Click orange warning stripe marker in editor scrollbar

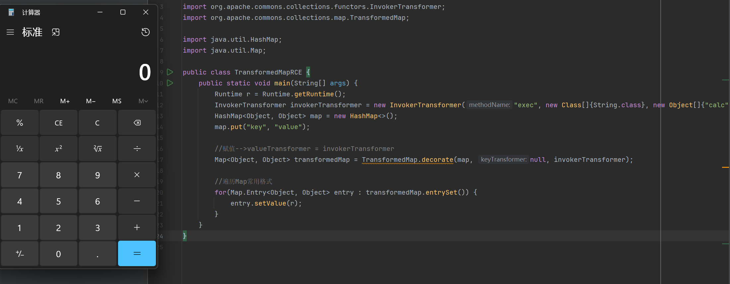click(x=725, y=167)
